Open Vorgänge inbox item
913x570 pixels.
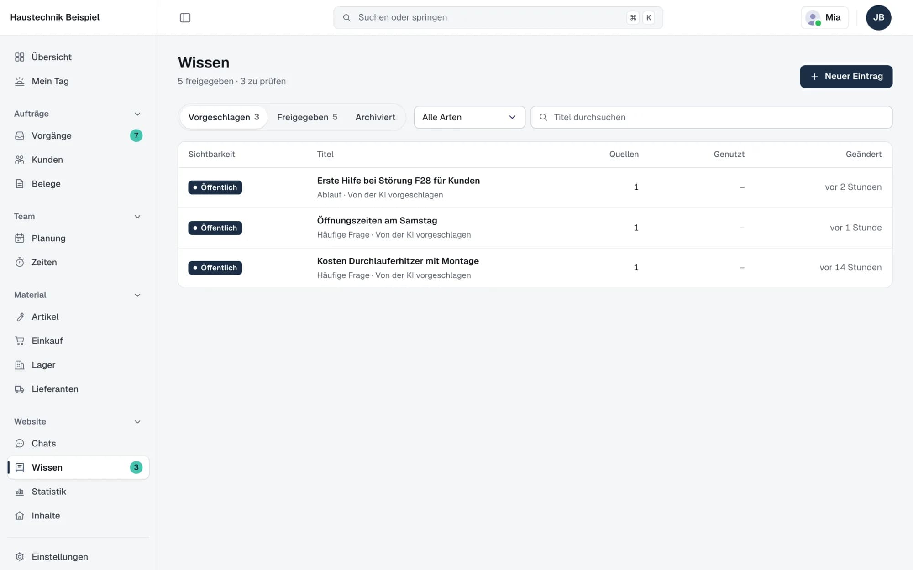click(78, 135)
